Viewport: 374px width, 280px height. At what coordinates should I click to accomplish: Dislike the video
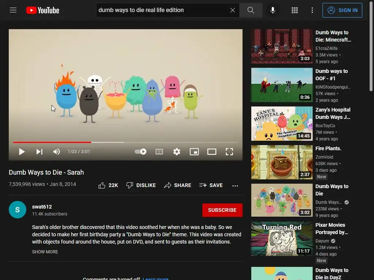pyautogui.click(x=141, y=185)
